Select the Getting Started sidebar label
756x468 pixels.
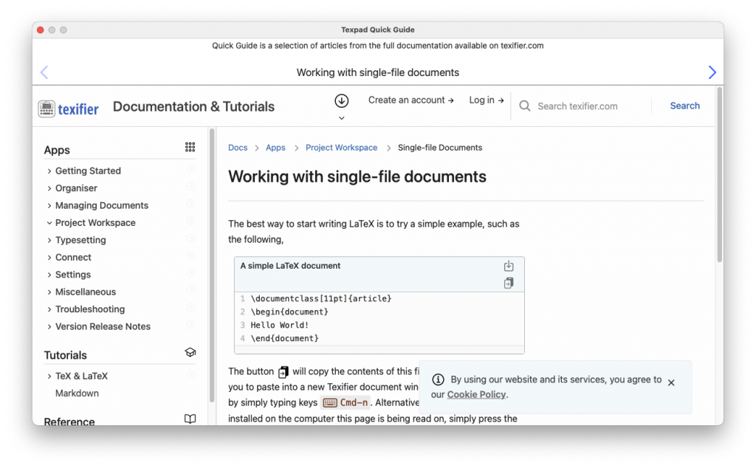[88, 171]
